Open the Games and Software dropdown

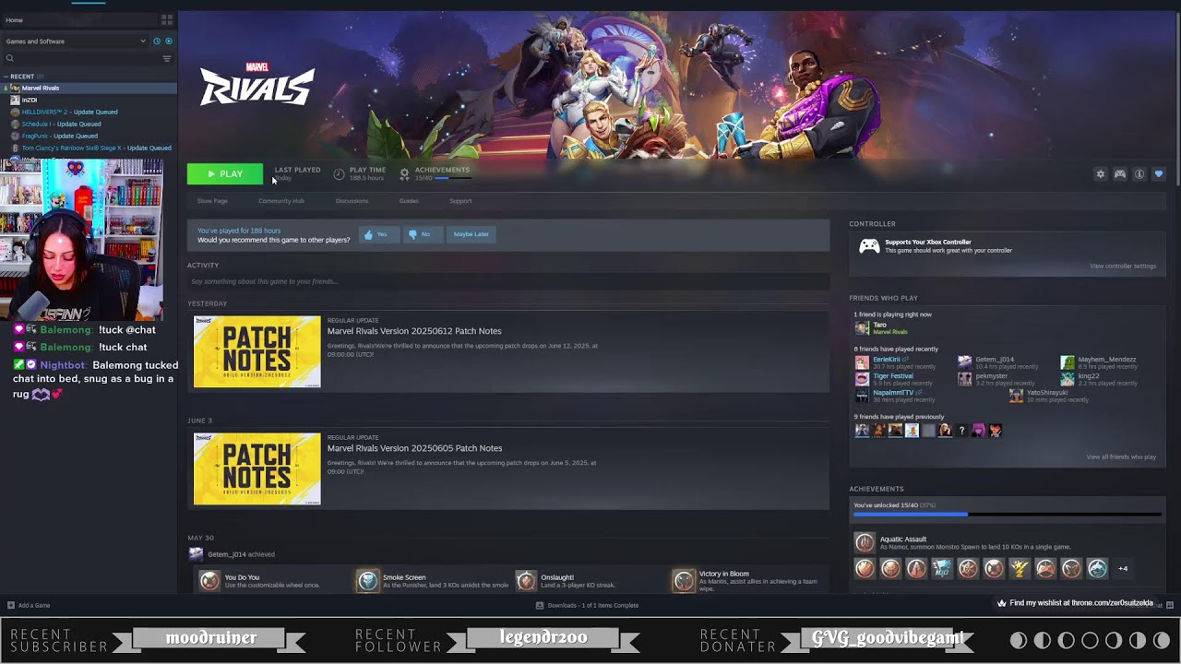(x=76, y=41)
